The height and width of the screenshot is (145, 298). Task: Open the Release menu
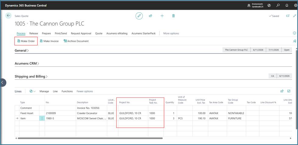[x=34, y=33]
